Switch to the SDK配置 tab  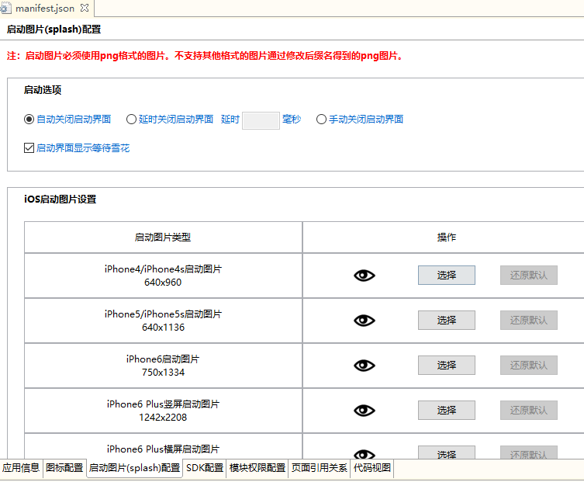pos(205,468)
